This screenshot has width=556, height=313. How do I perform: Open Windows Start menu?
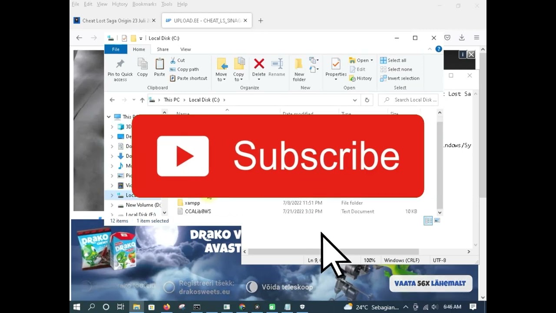77,307
